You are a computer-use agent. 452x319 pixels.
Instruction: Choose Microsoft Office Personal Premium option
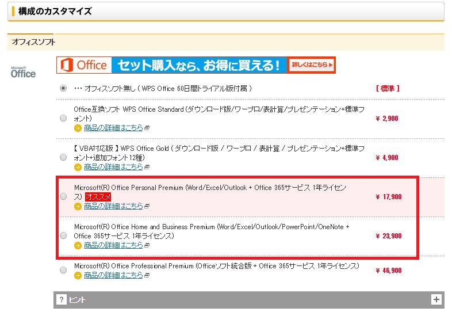tap(63, 196)
